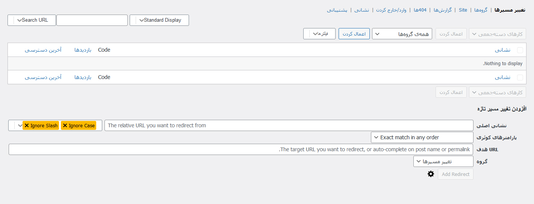Expand the URL flags dropdown arrow

click(20, 125)
